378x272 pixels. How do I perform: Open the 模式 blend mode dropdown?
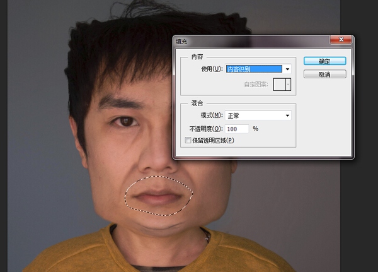pos(258,115)
